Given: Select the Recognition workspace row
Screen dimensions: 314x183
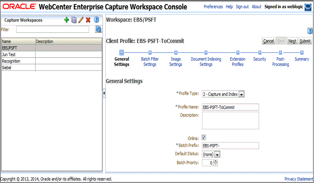Looking at the screenshot, I should pos(52,61).
